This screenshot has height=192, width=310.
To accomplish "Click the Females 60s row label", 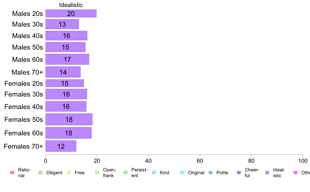I will (24, 133).
